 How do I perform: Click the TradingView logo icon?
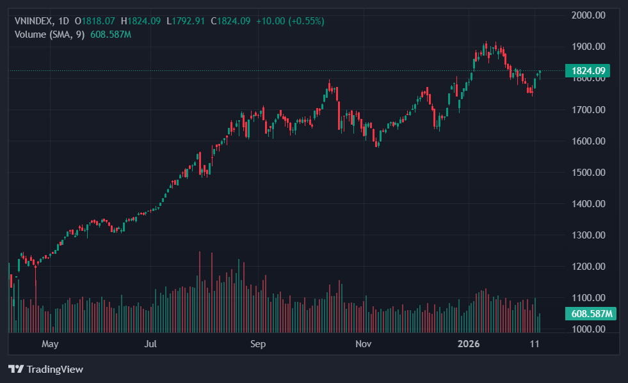[x=16, y=369]
